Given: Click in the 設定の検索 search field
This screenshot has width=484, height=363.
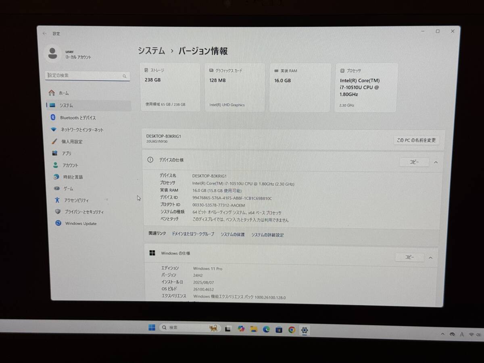Looking at the screenshot, I should pyautogui.click(x=88, y=76).
